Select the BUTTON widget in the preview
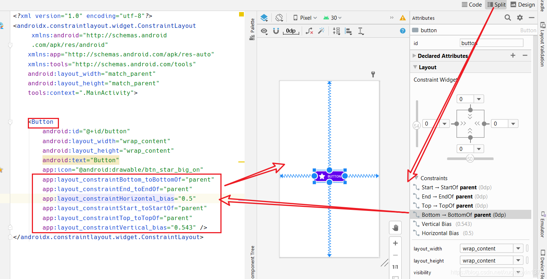The height and width of the screenshot is (279, 547). [330, 176]
